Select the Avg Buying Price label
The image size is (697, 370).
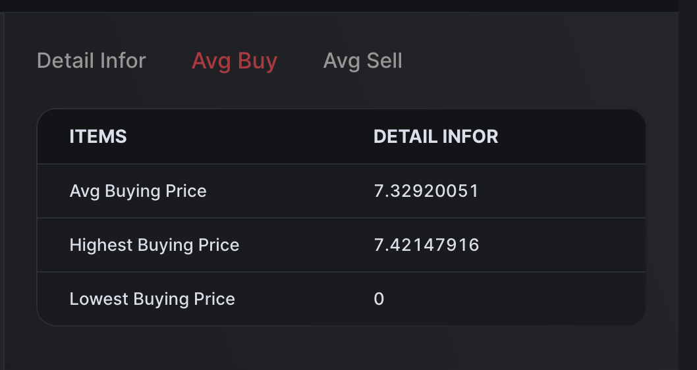pos(138,191)
